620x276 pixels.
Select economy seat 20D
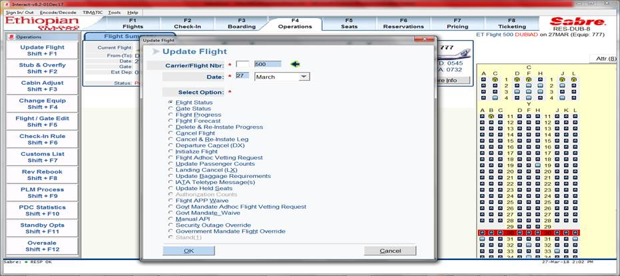[519, 171]
